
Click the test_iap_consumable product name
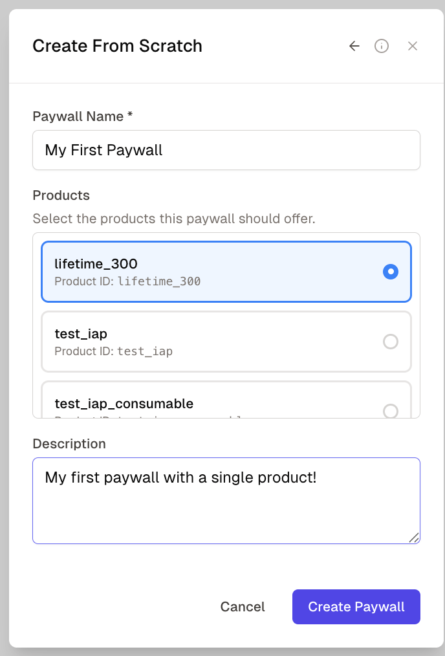tap(124, 404)
